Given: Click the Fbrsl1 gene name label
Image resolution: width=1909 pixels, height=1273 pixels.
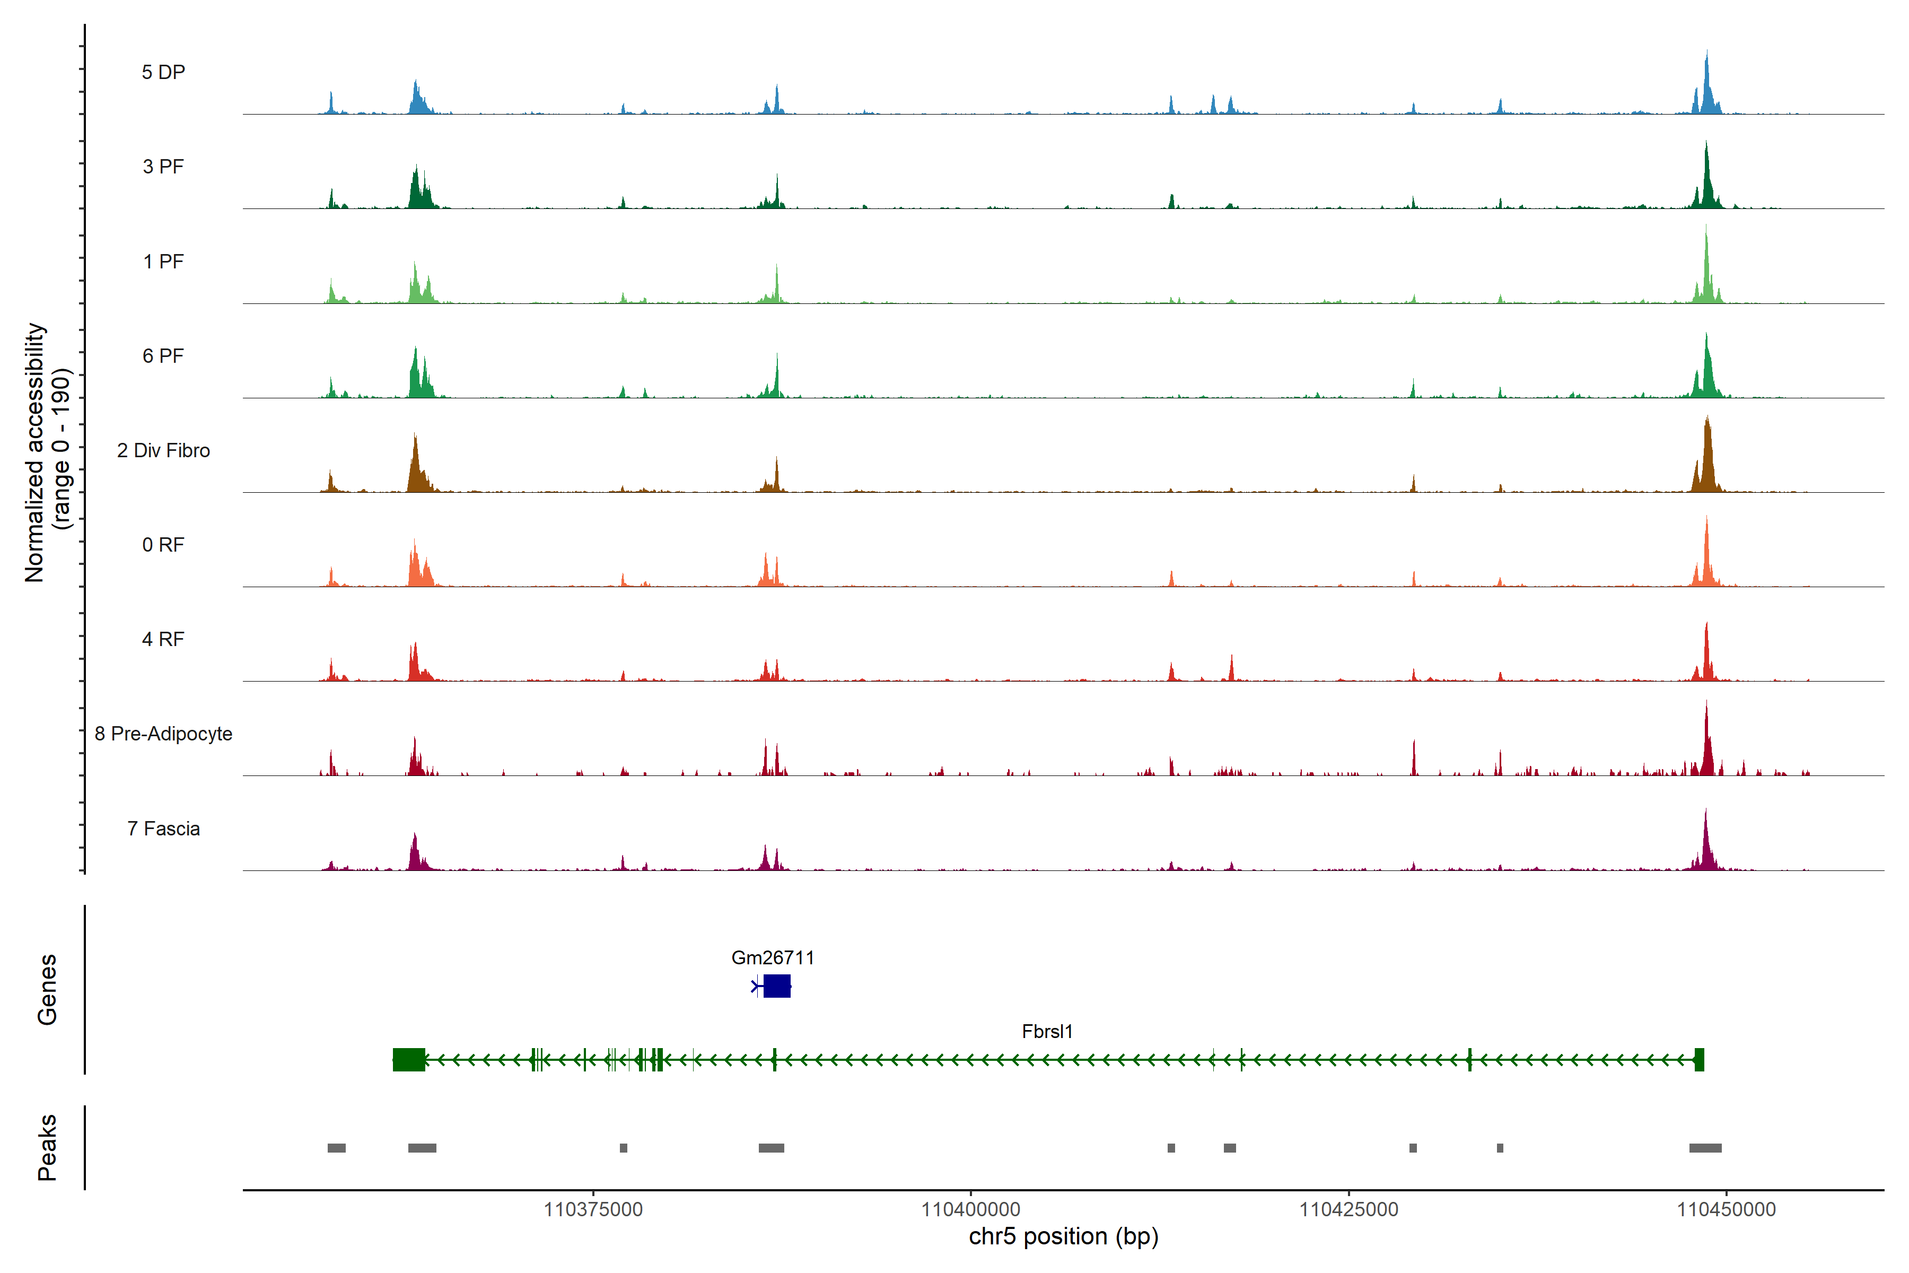Looking at the screenshot, I should coord(1047,1032).
